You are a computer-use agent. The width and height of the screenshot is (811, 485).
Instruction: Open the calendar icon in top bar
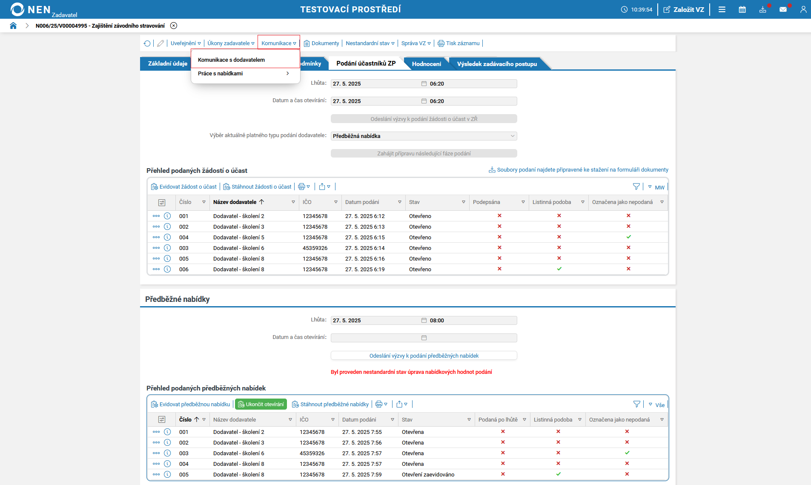coord(742,9)
